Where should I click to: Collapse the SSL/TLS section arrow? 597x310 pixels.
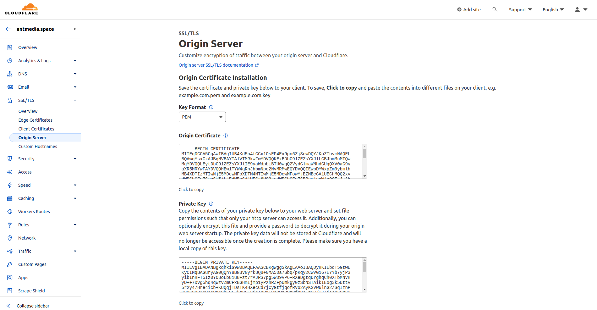[x=75, y=100]
